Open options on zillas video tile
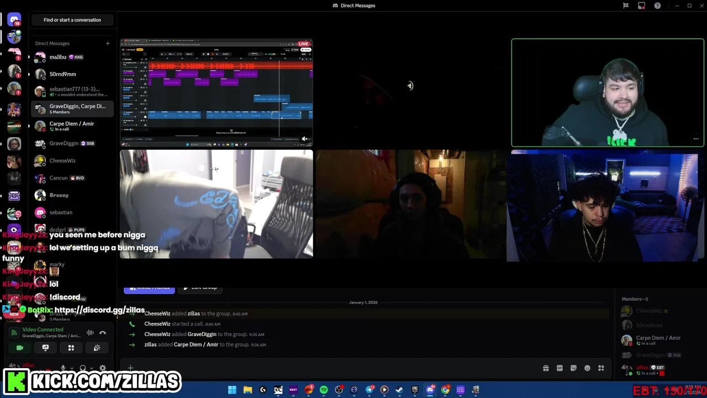707x398 pixels. (x=696, y=139)
